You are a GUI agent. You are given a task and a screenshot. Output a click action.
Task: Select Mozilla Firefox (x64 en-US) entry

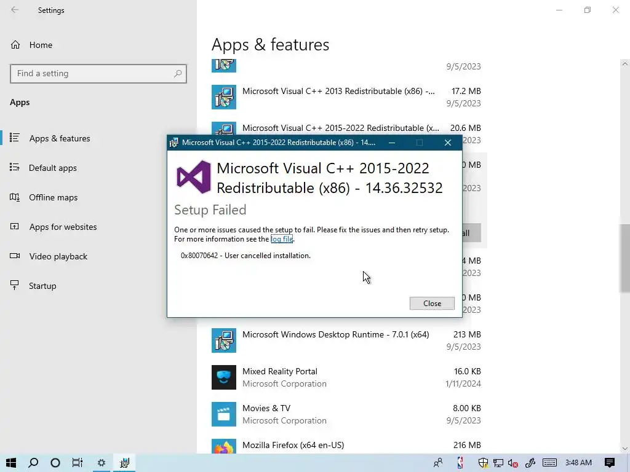pos(346,446)
